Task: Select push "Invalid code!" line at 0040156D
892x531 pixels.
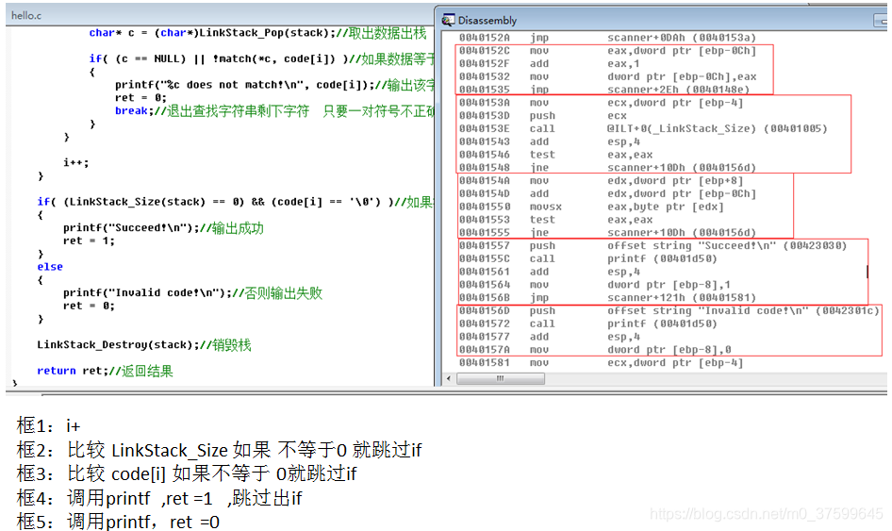Action: [x=669, y=310]
